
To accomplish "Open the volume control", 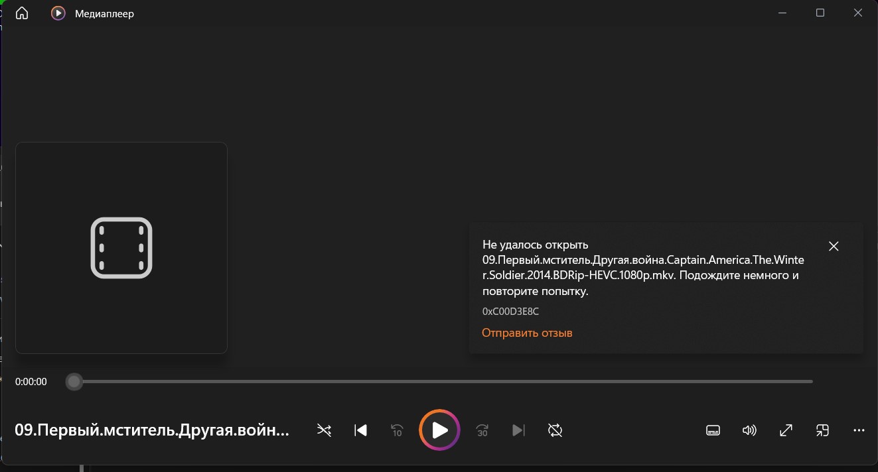I will (x=749, y=430).
